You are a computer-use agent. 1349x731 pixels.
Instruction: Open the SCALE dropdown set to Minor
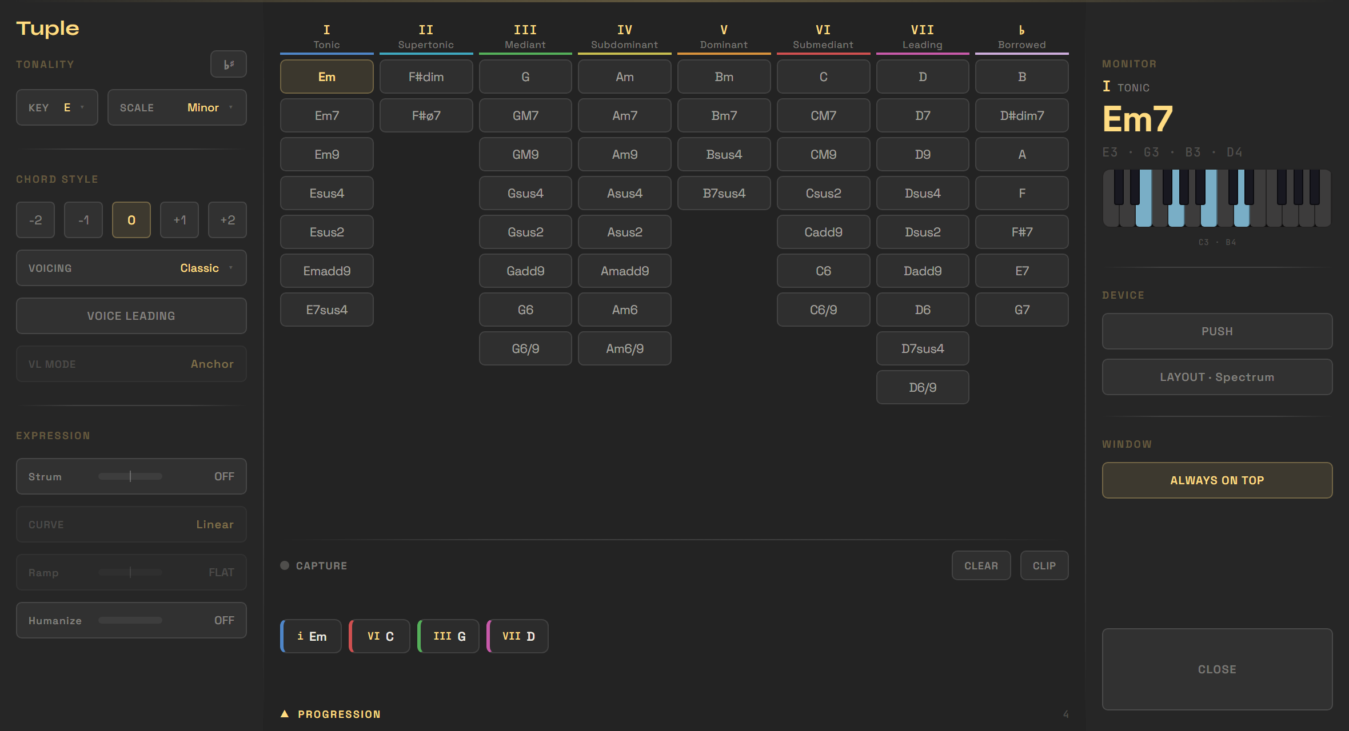tap(177, 107)
